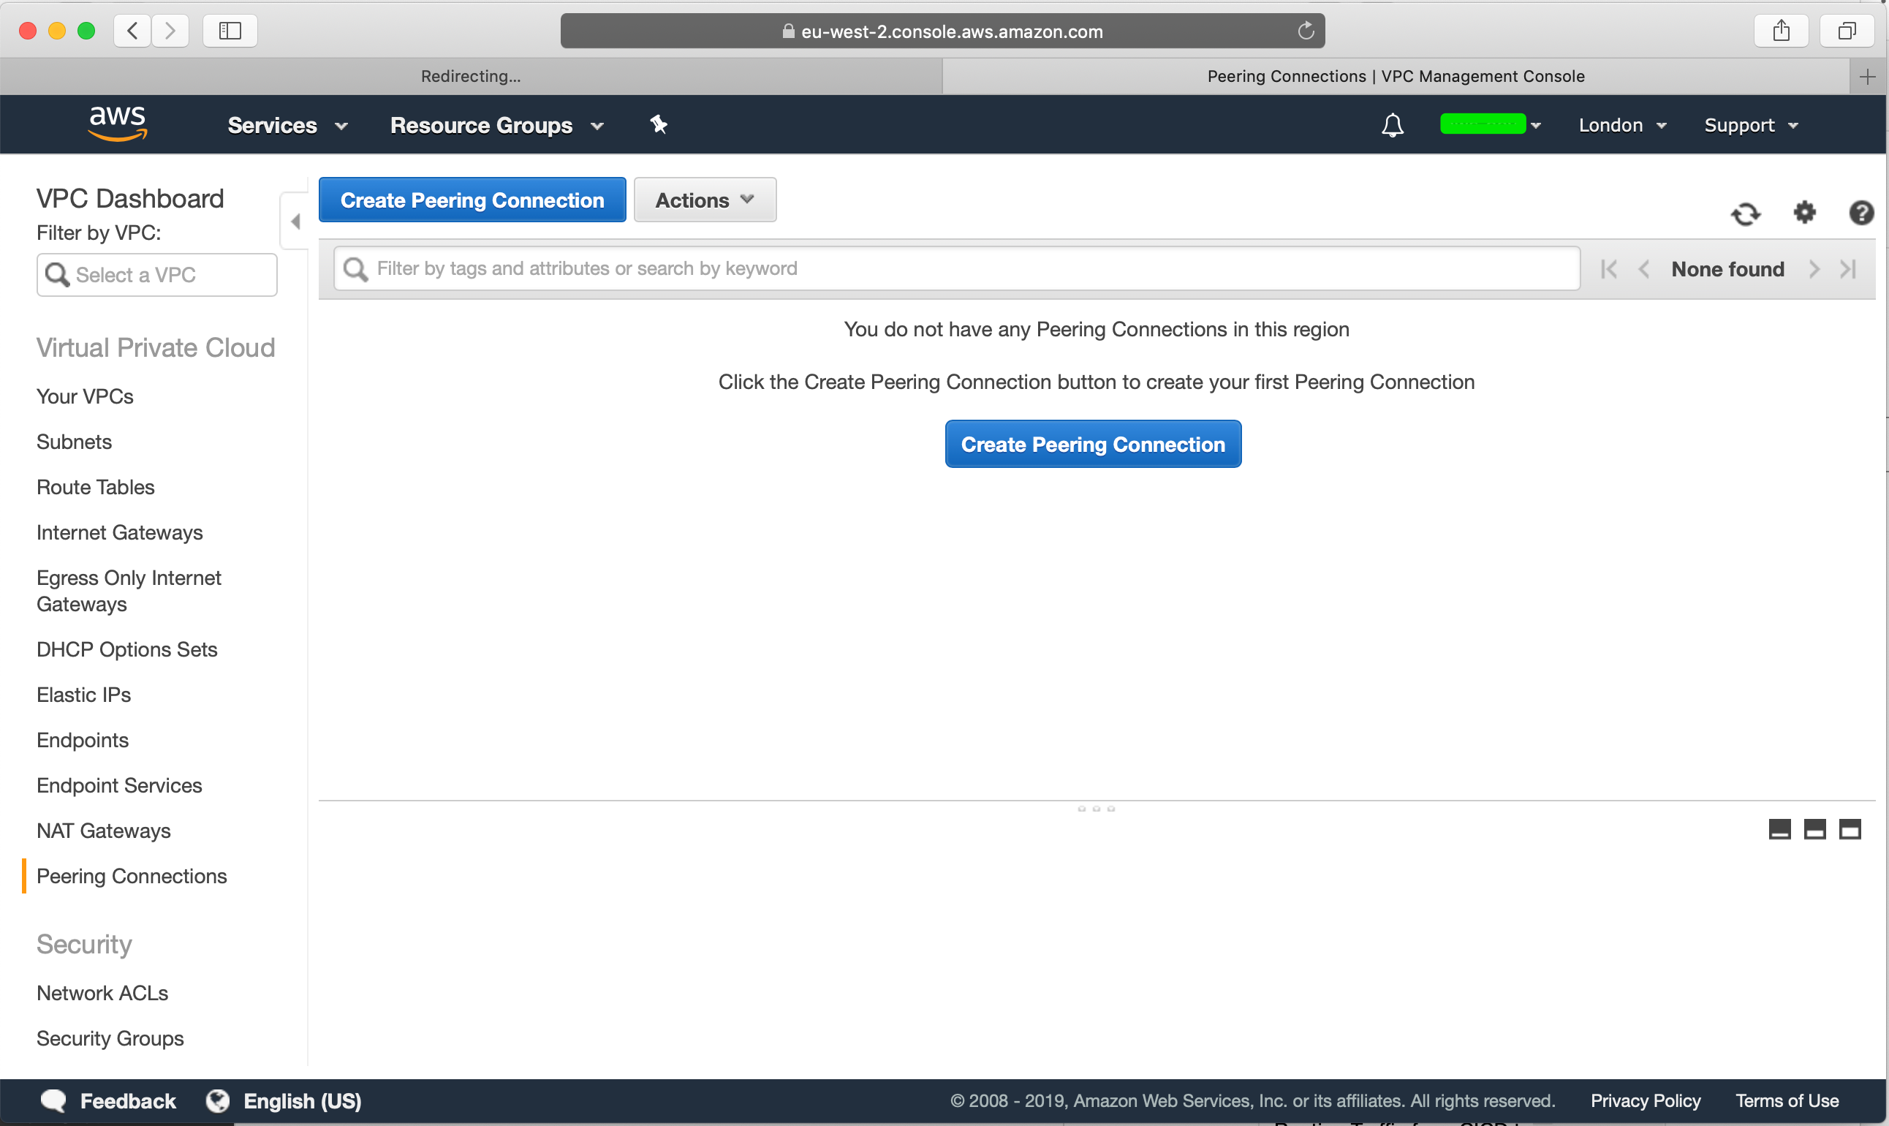Screen dimensions: 1889x1126
Task: Click the Select a VPC filter field
Action: pyautogui.click(x=157, y=275)
